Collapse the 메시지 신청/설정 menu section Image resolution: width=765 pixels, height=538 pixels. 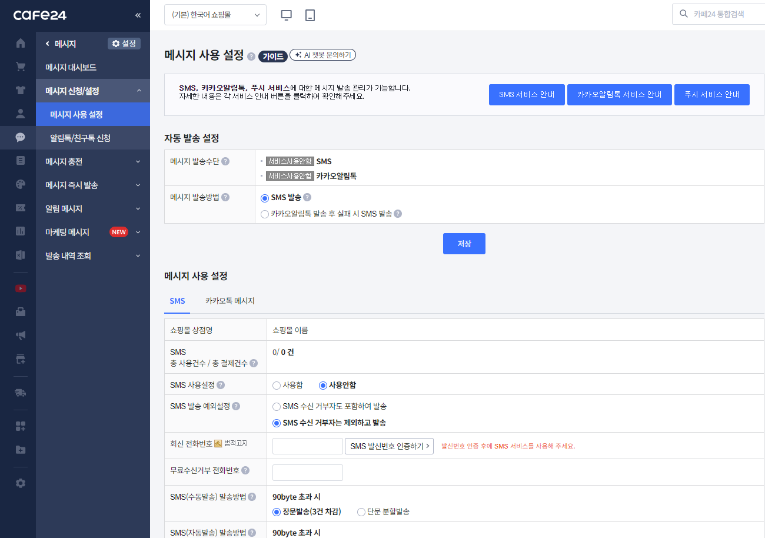(x=93, y=91)
